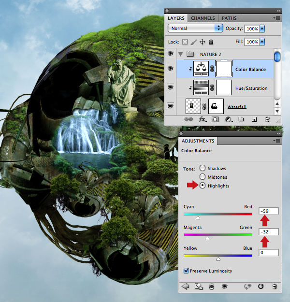Screen dimensions: 290x302
Task: View previous state icon in Adjustments
Action: pyautogui.click(x=248, y=287)
